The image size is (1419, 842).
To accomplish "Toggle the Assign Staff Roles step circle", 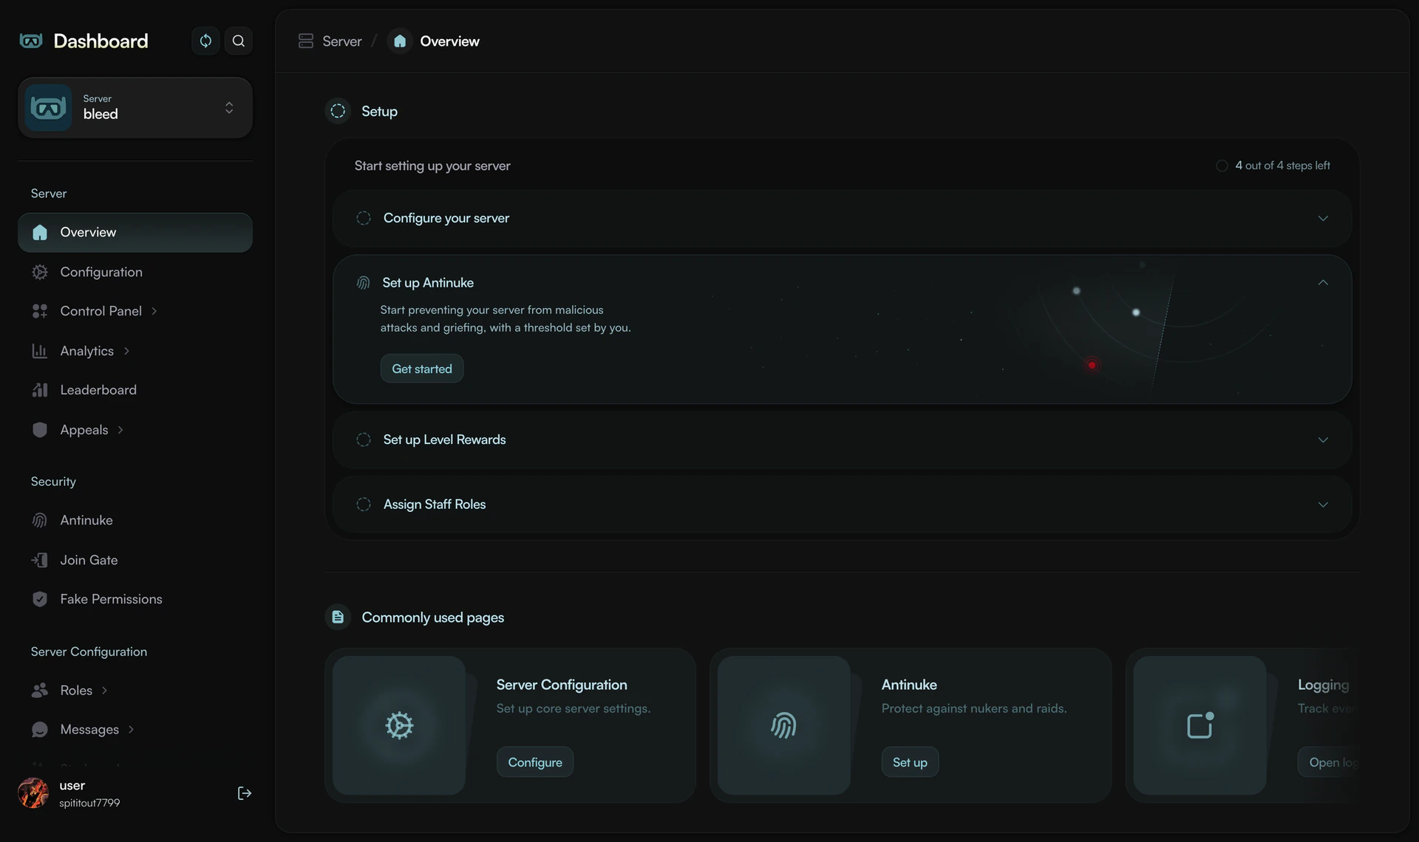I will (364, 504).
